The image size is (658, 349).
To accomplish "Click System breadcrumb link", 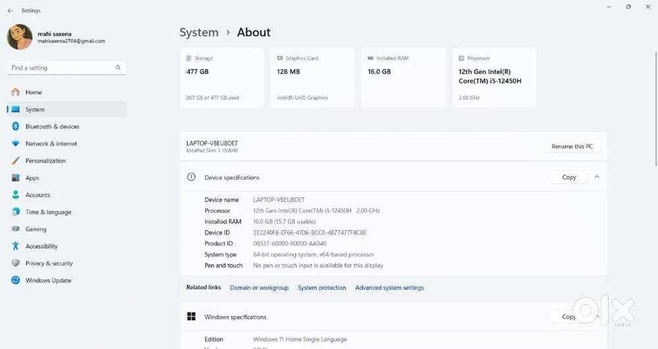I will (x=199, y=32).
